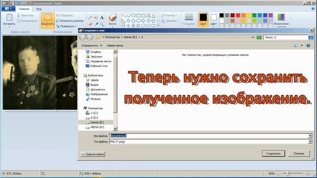Image resolution: width=317 pixels, height=178 pixels.
Task: Switch to the Вид ribbon tab
Action: pyautogui.click(x=39, y=9)
